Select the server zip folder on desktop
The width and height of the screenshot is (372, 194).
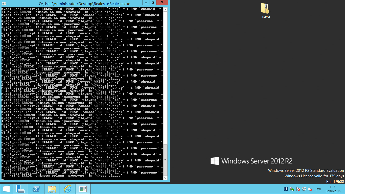point(266,11)
